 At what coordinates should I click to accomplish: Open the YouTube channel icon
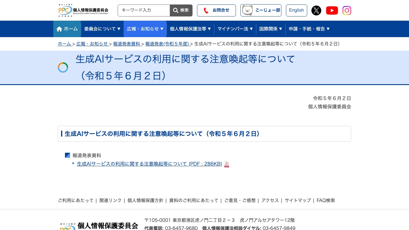332,10
